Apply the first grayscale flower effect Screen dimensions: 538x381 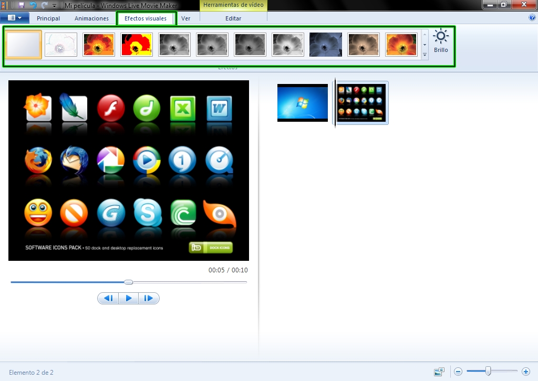click(x=174, y=45)
